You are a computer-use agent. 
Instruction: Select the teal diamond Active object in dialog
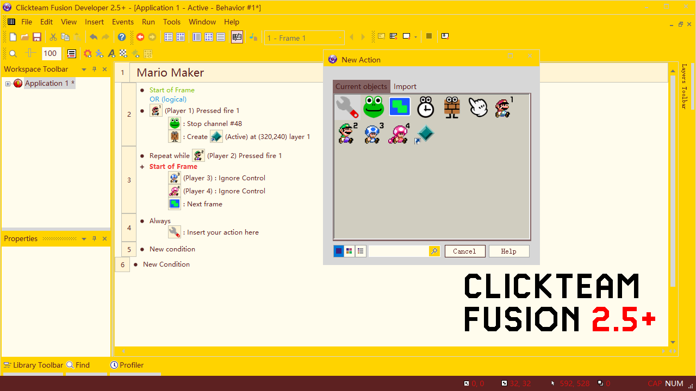point(426,133)
